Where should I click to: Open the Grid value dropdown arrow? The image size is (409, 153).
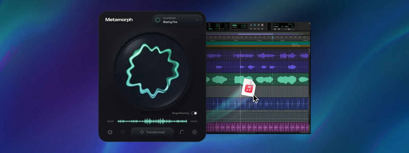pyautogui.click(x=246, y=25)
